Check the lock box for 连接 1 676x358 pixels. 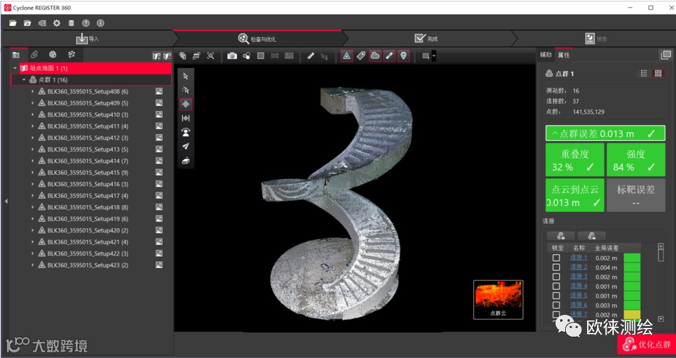click(x=556, y=258)
